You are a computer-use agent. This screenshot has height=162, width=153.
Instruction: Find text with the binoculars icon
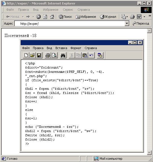(63, 55)
